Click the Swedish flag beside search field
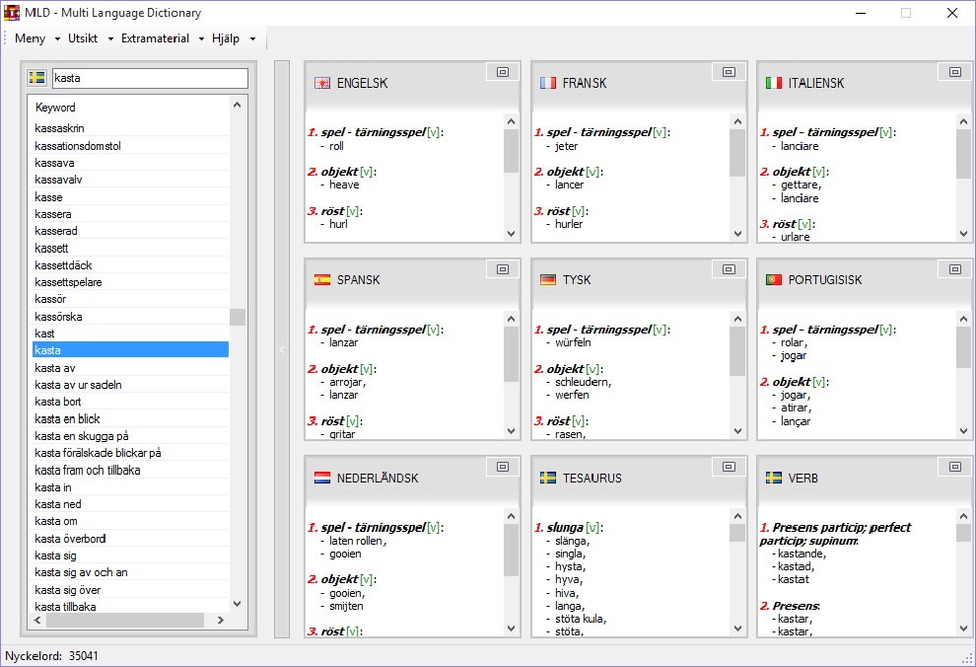The height and width of the screenshot is (667, 976). [36, 78]
